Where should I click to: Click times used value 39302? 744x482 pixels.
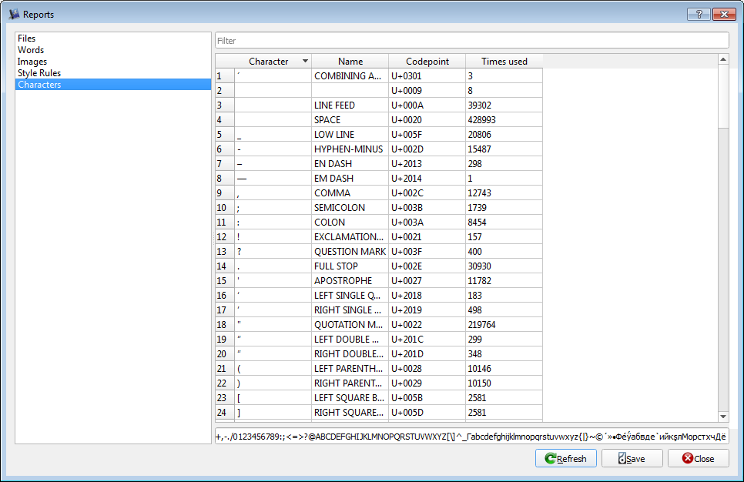point(504,105)
